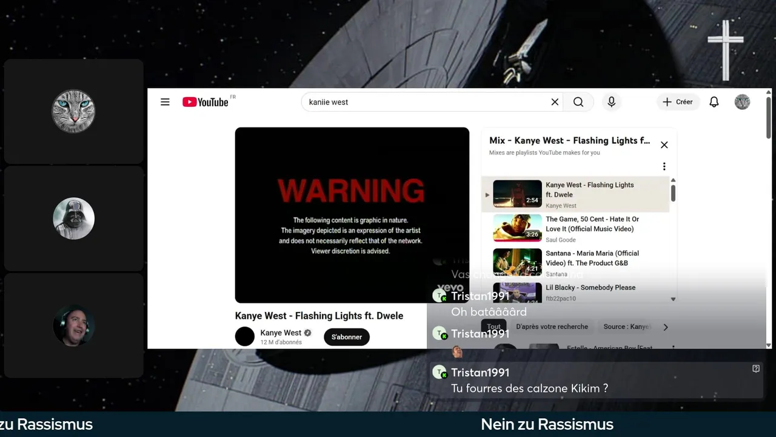Open the YouTube hamburger guide menu
Viewport: 776px width, 437px height.
click(165, 102)
